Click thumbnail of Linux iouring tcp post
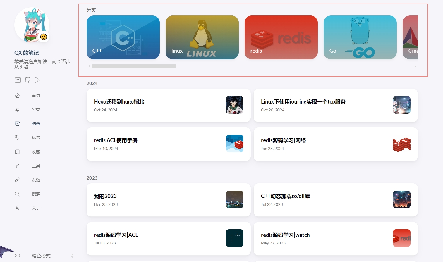Screen dimensions: 443x262 point(402,105)
